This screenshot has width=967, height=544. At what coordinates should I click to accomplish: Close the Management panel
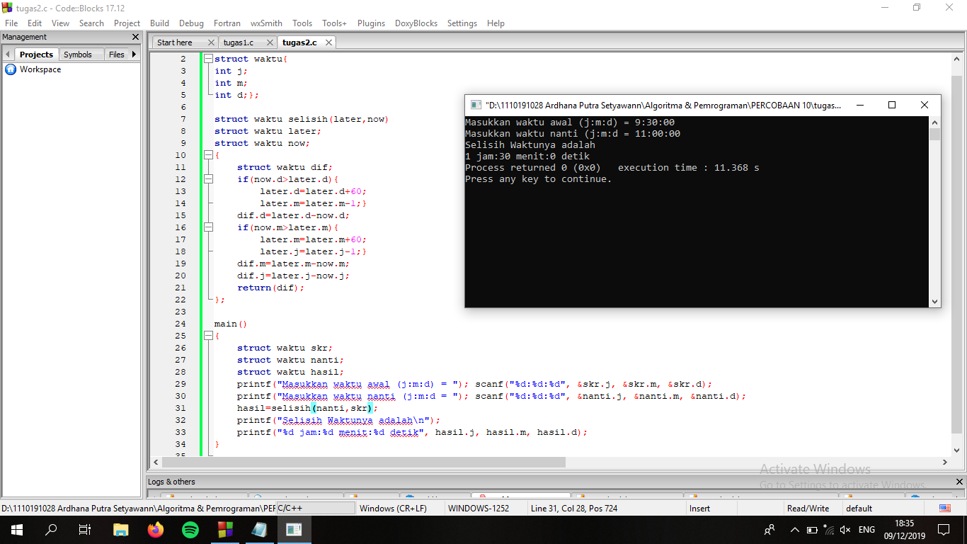pyautogui.click(x=136, y=37)
